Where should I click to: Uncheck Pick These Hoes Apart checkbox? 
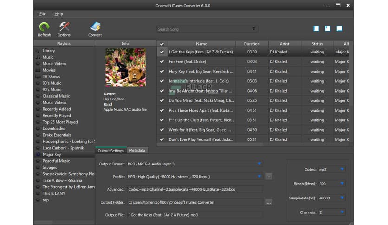(x=162, y=110)
